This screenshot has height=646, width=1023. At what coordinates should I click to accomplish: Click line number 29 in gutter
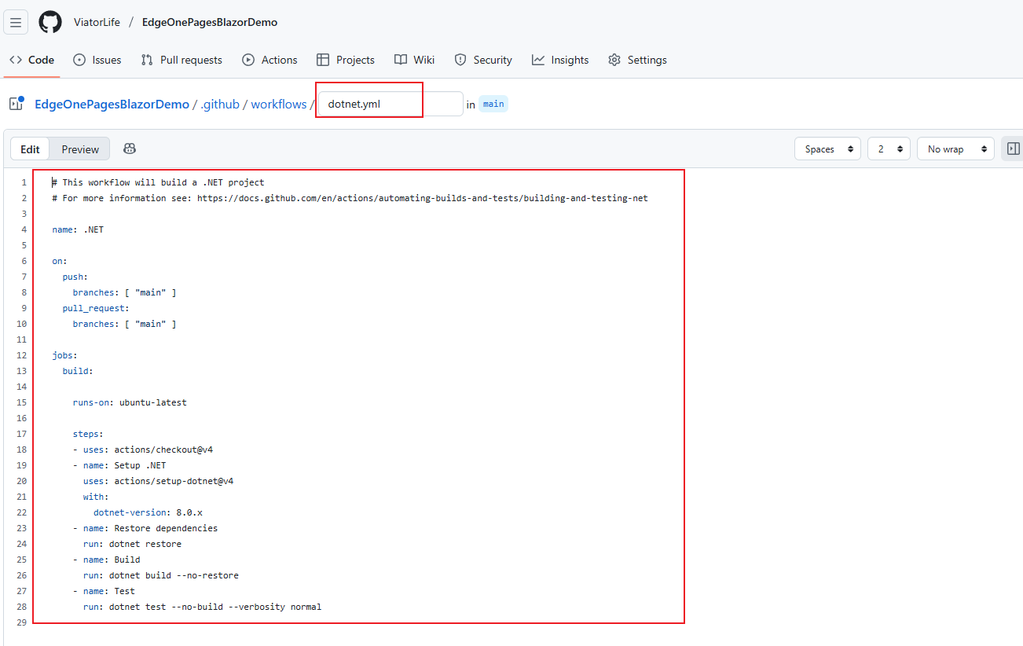tap(21, 622)
